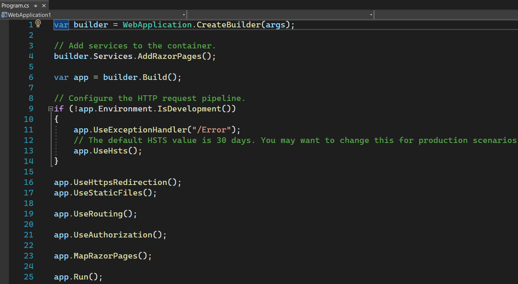Screen dimensions: 518x284
Task: Click 'UseRouting' on line 19
Action: point(98,214)
